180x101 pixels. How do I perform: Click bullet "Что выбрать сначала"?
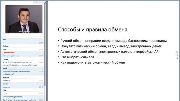click(77, 57)
